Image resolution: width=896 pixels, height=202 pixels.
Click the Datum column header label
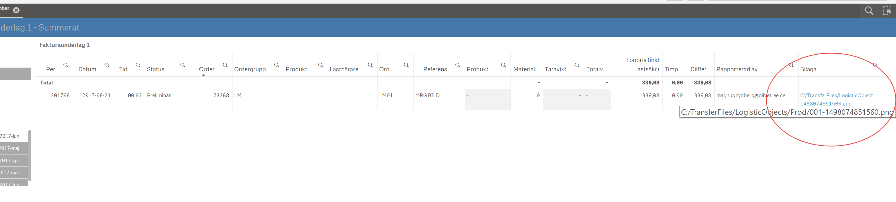click(87, 69)
